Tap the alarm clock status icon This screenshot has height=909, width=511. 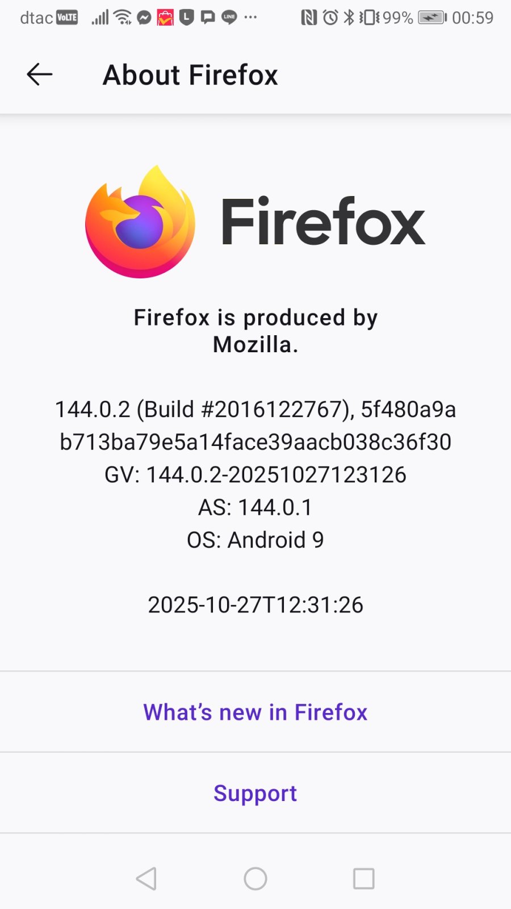(330, 18)
